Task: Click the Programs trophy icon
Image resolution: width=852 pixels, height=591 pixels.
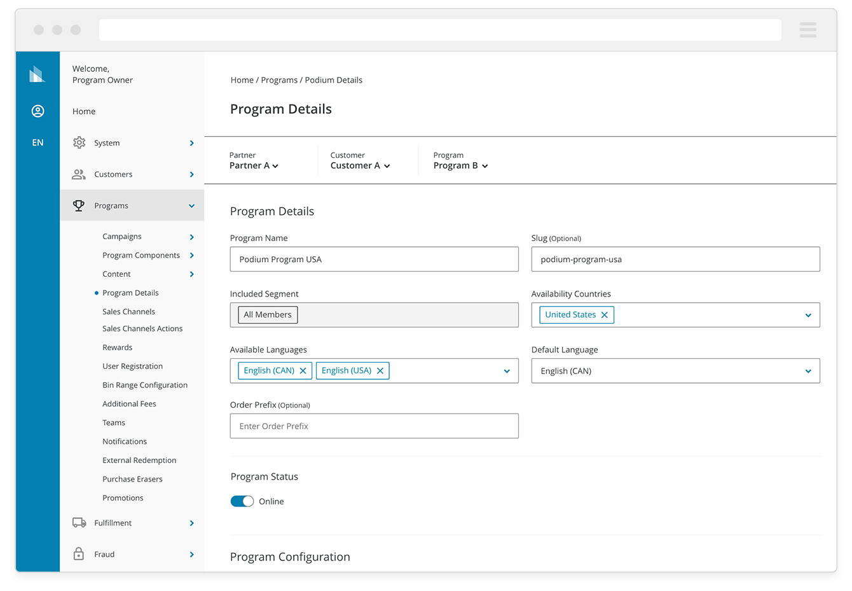Action: pos(79,205)
